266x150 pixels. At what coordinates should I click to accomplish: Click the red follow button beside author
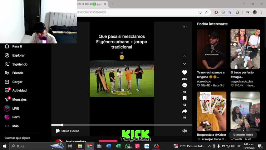pyautogui.click(x=108, y=141)
